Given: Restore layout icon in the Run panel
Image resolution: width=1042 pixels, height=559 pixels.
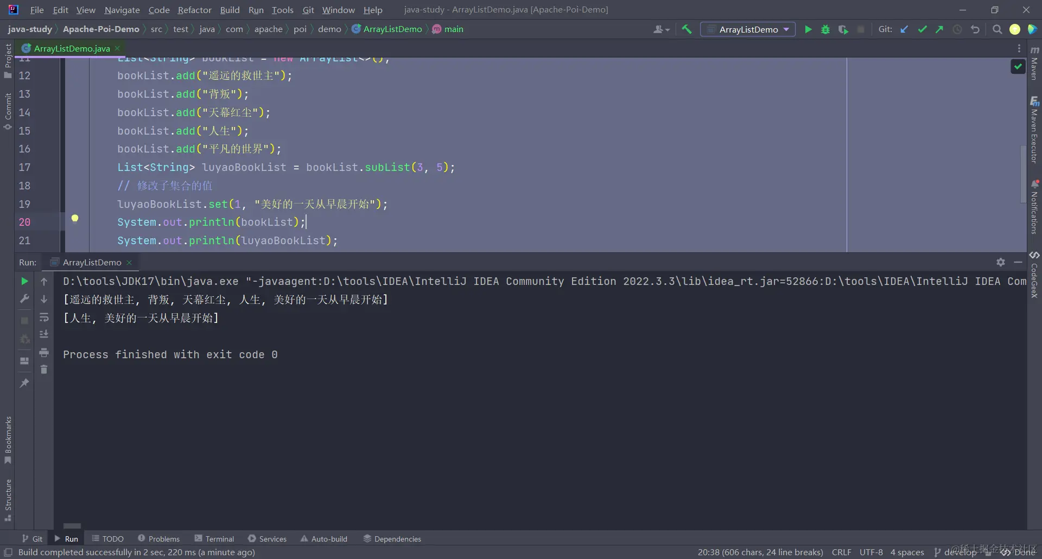Looking at the screenshot, I should 24,361.
